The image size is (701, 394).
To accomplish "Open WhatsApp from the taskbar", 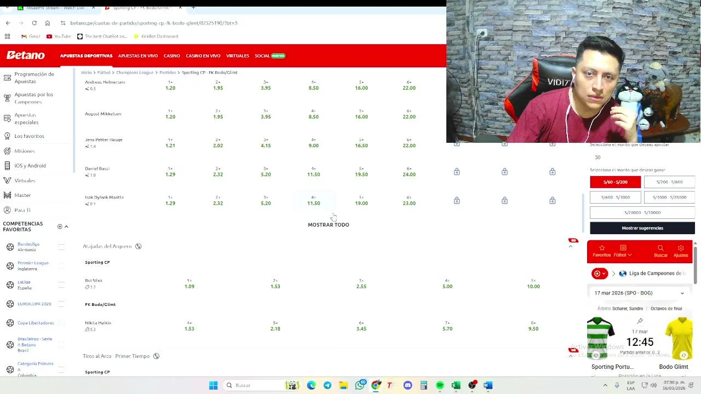I will click(360, 385).
